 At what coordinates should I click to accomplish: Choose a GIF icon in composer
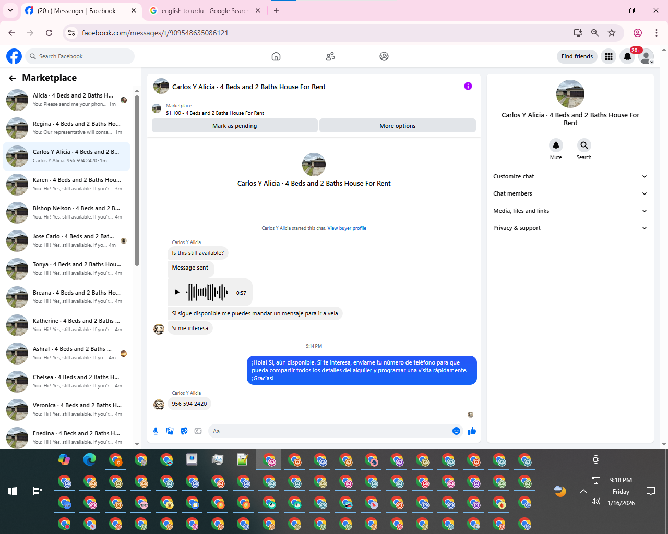tap(198, 431)
